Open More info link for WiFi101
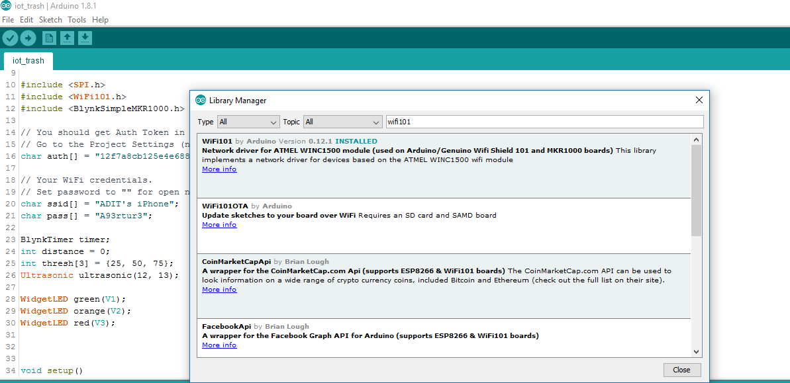790x383 pixels. click(219, 169)
